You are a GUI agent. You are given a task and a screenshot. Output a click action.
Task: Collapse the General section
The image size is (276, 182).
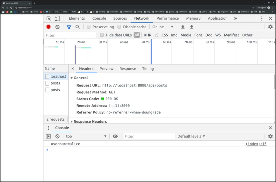click(71, 78)
